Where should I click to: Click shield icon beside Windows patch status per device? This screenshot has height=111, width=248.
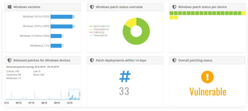coord(174,7)
